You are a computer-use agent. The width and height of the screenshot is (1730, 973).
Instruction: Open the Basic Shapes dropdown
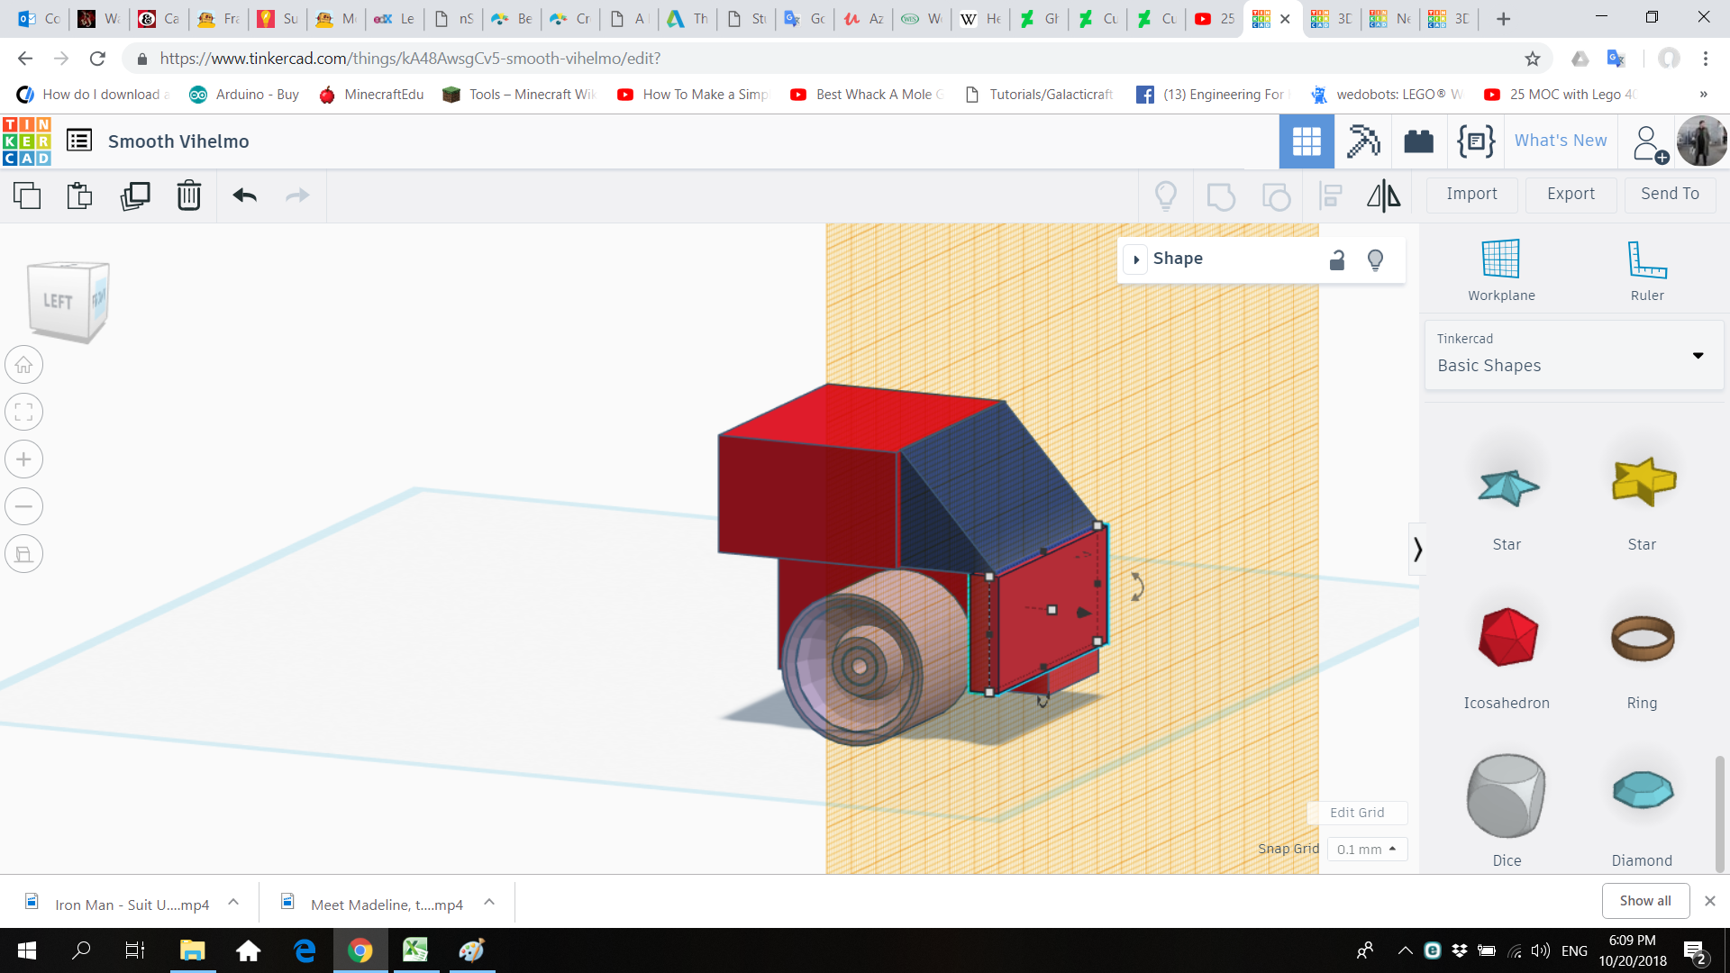pyautogui.click(x=1698, y=356)
